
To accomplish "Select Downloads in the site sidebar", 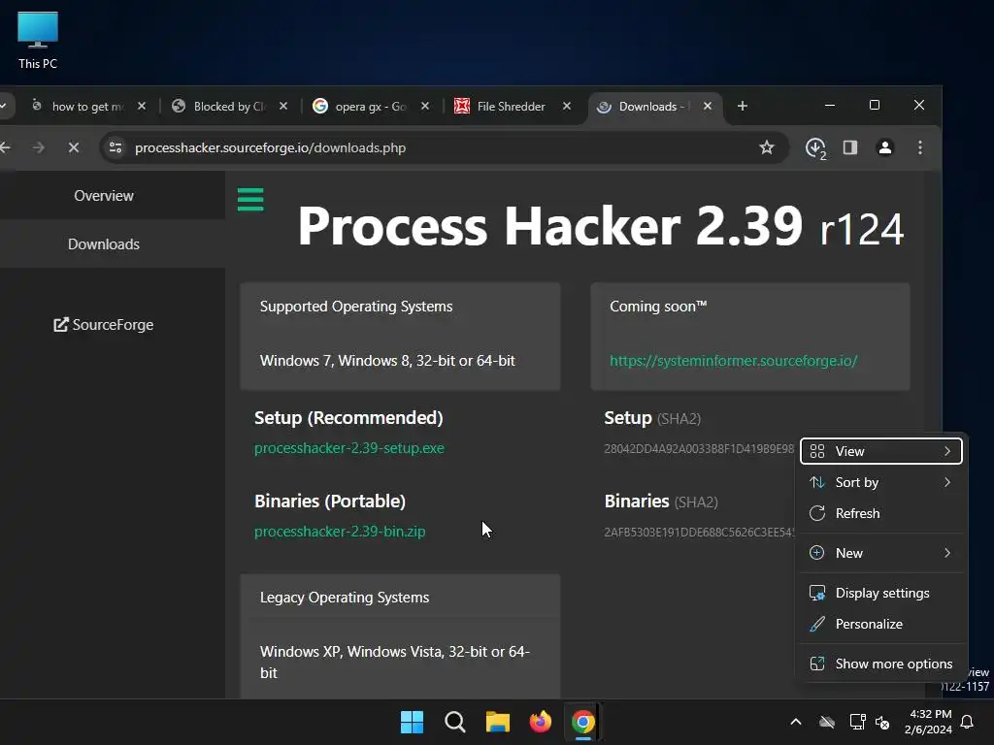I will 104,243.
